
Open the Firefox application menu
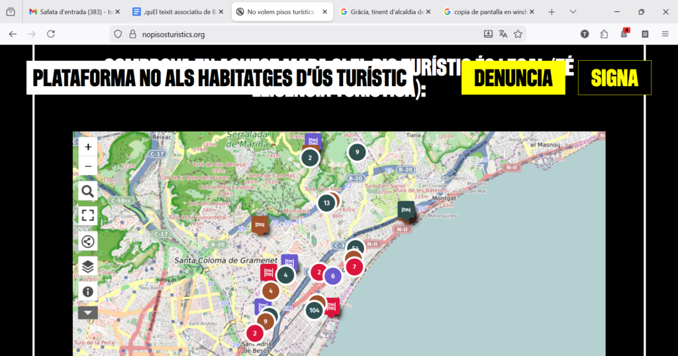pos(665,34)
